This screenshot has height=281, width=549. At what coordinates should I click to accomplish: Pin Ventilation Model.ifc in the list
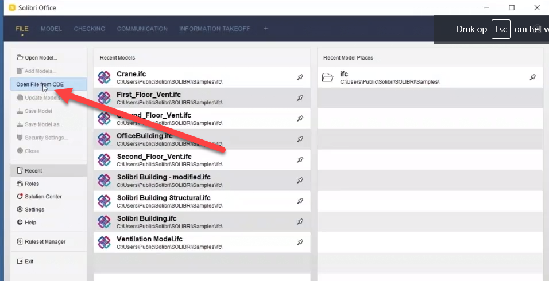tap(300, 243)
